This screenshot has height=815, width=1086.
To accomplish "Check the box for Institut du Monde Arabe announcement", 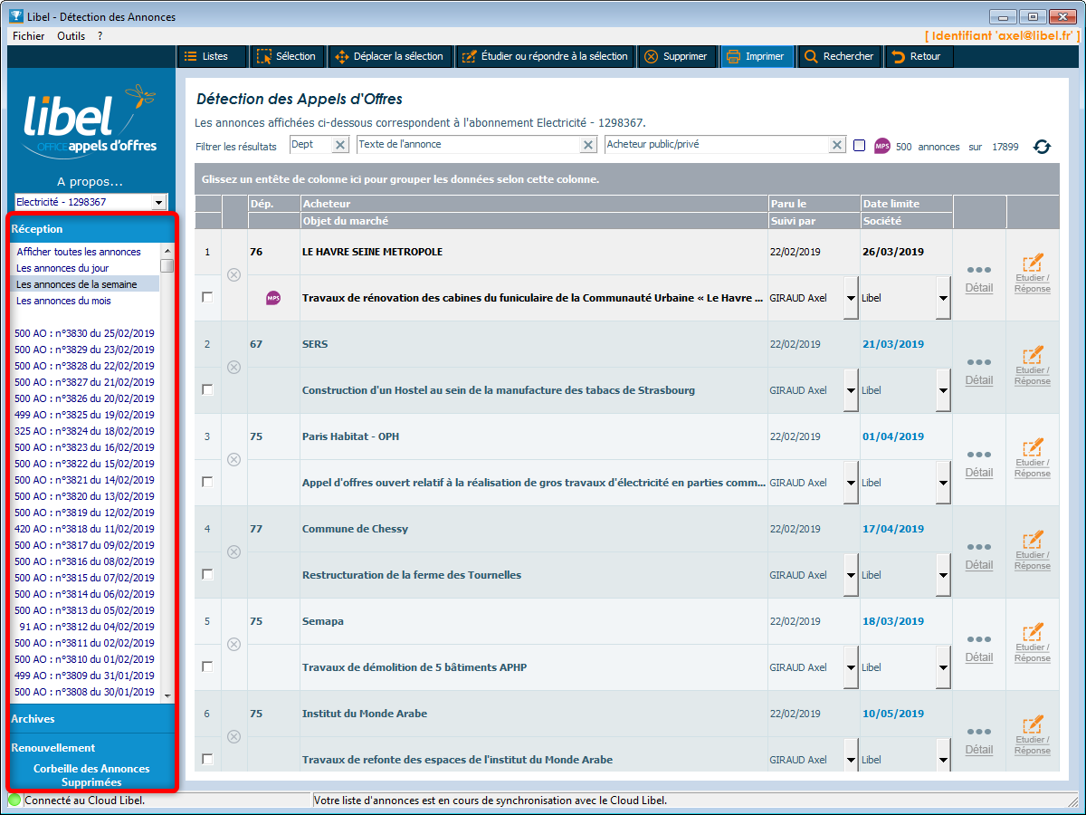I will click(x=207, y=760).
